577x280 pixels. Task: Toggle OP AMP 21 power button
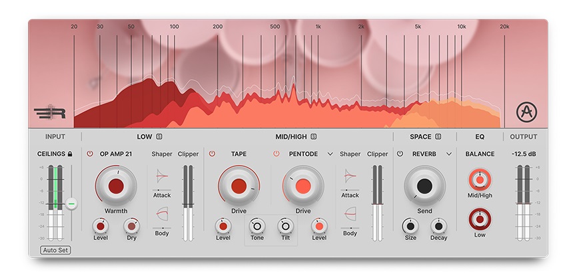90,154
